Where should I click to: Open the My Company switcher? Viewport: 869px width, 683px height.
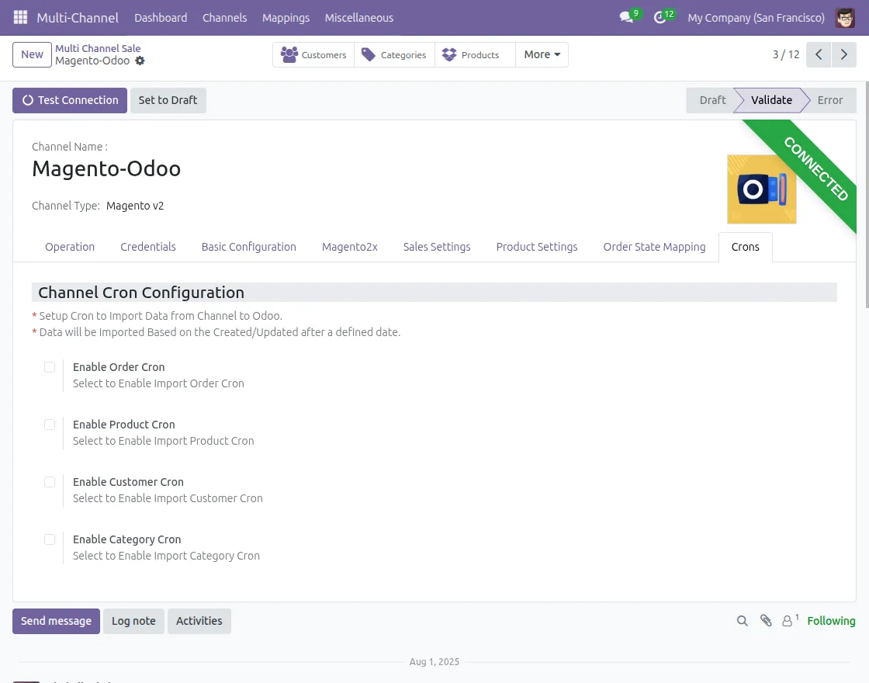[x=756, y=17]
